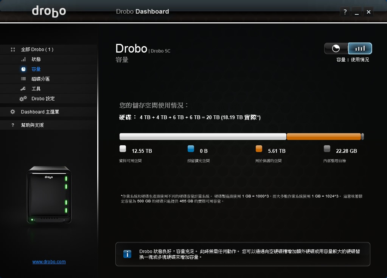Open 幫助與支援
The image size is (387, 278).
[49, 125]
